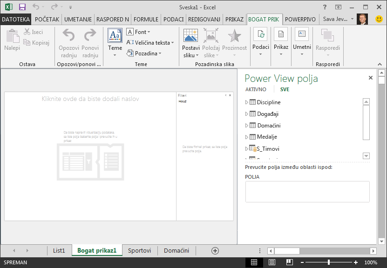Switch to the POWERPIVOT ribbon tab
Image resolution: width=387 pixels, height=268 pixels.
[x=300, y=19]
